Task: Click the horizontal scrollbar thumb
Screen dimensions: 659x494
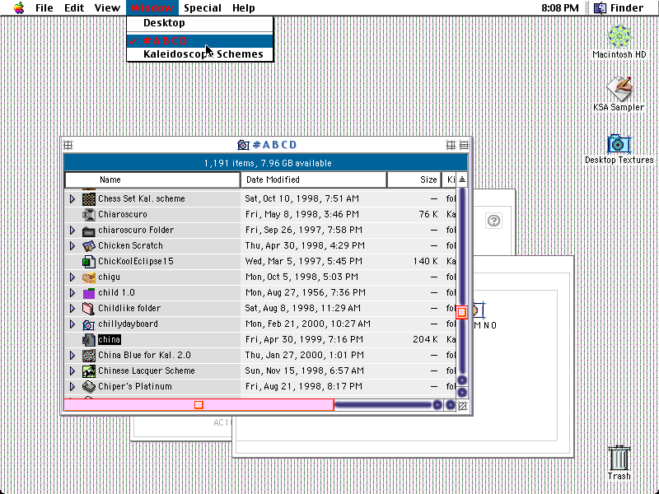Action: pyautogui.click(x=199, y=405)
